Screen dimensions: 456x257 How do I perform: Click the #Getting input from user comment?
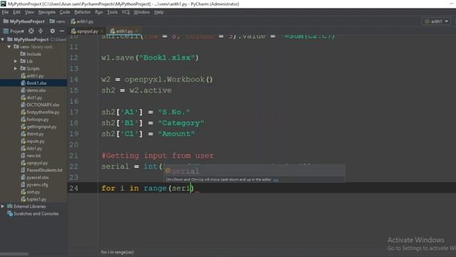click(157, 156)
